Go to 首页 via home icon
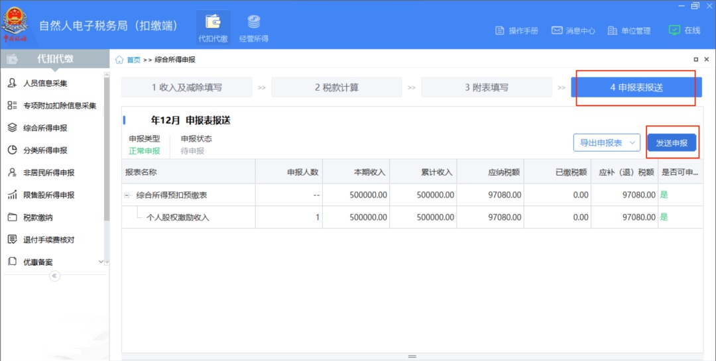This screenshot has height=361, width=716. point(120,60)
